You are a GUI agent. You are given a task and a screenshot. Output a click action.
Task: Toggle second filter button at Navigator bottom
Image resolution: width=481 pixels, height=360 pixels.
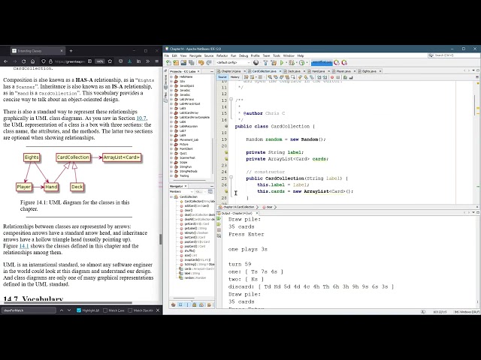[x=180, y=305]
